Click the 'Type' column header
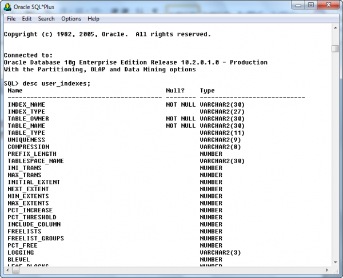Image resolution: width=343 pixels, height=278 pixels. pyautogui.click(x=207, y=90)
